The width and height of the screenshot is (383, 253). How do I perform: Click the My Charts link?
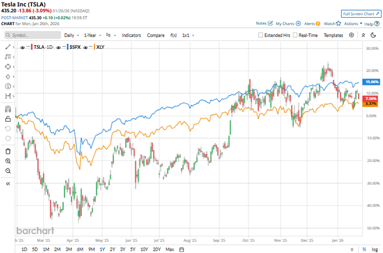[x=285, y=24]
